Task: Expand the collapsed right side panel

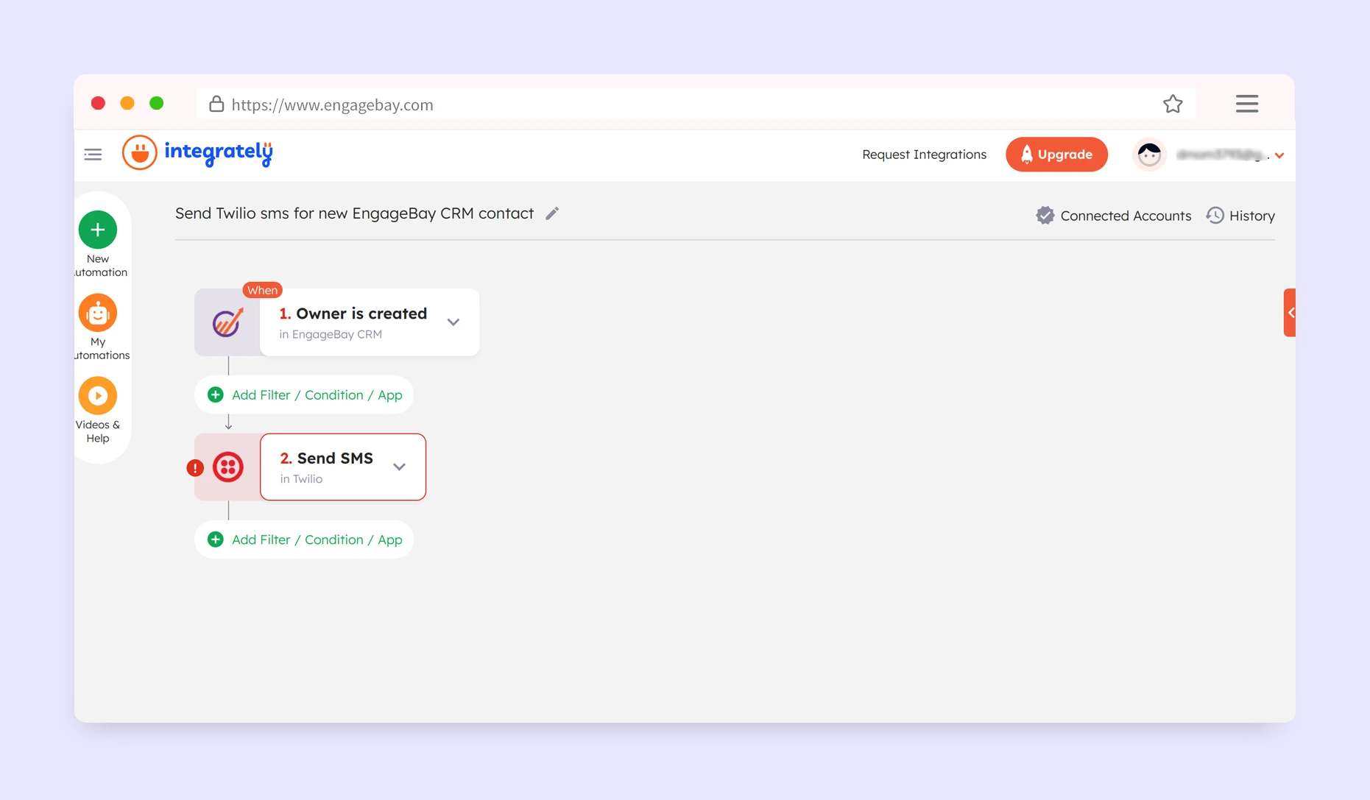Action: pyautogui.click(x=1290, y=313)
